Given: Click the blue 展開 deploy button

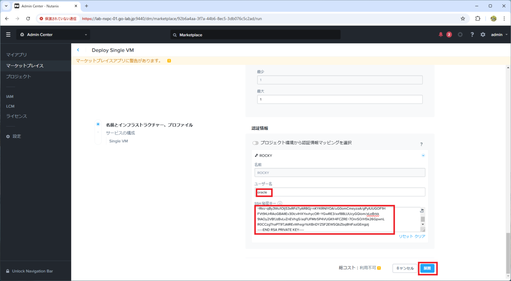Looking at the screenshot, I should pos(427,268).
